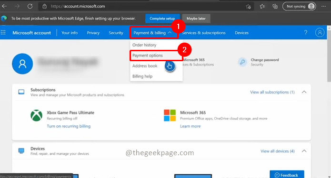
Task: Click the address bar URL field
Action: click(x=146, y=6)
